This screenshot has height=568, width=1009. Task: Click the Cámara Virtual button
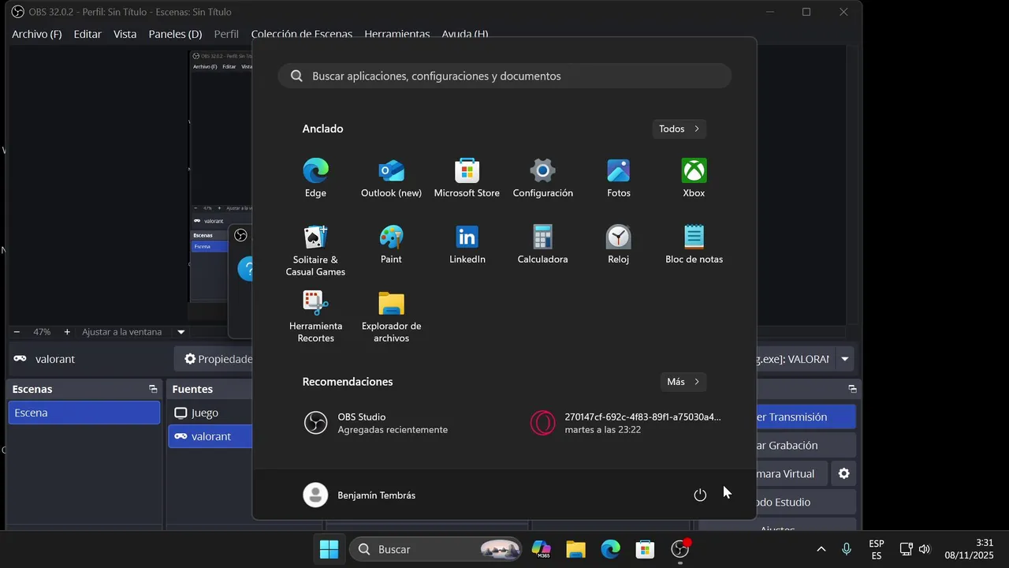pyautogui.click(x=791, y=473)
